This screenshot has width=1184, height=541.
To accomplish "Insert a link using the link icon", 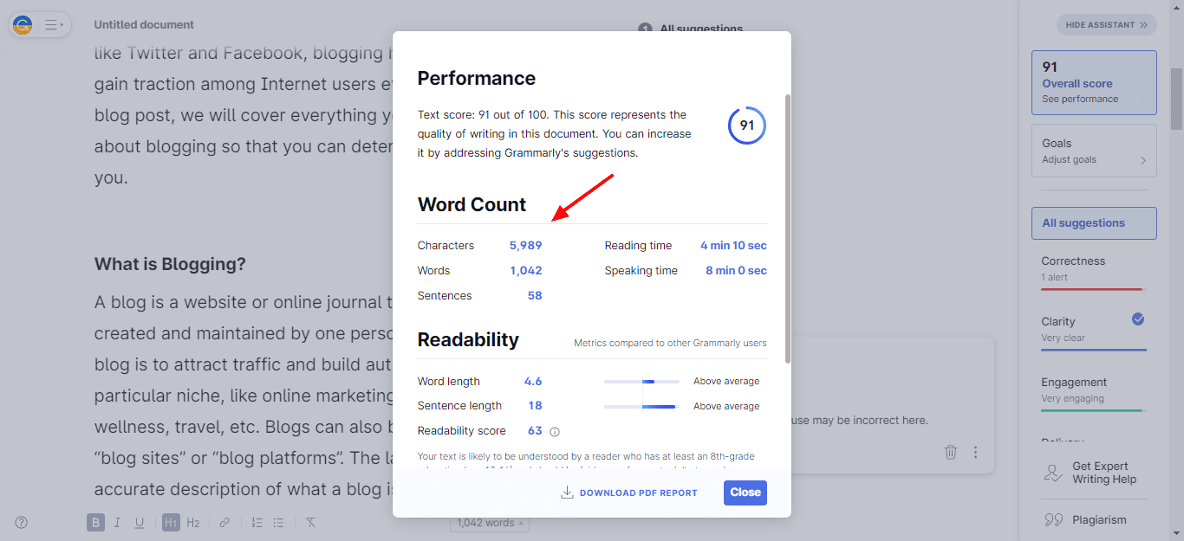I will tap(224, 523).
